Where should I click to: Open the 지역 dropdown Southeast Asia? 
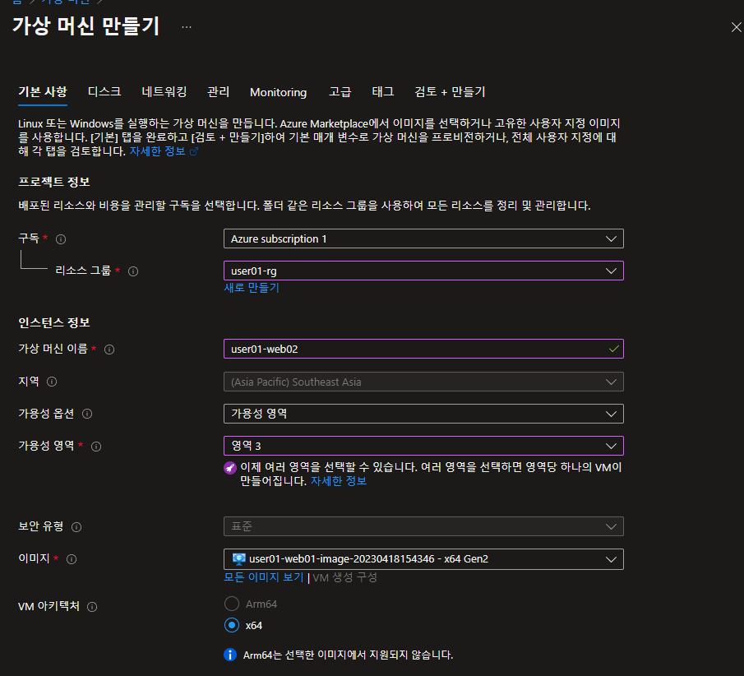coord(423,382)
